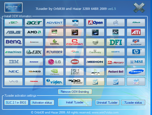This screenshot has height=115, width=152.
Task: Choose the Compal OEM branding
Action: point(54,42)
